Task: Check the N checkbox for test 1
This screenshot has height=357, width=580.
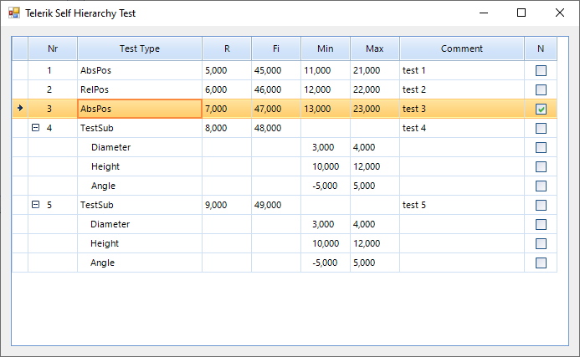Action: (541, 71)
